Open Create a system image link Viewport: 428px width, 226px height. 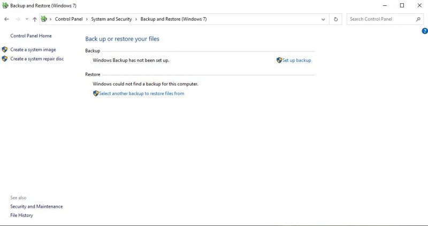coord(33,50)
